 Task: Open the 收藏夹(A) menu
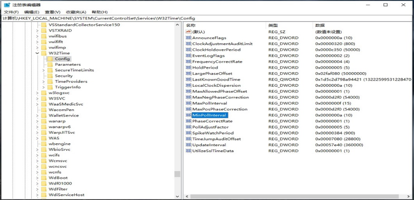76,12
